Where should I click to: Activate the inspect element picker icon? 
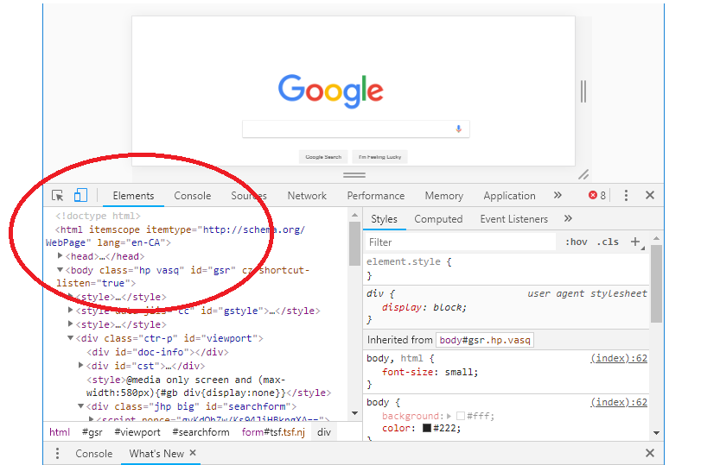[58, 196]
